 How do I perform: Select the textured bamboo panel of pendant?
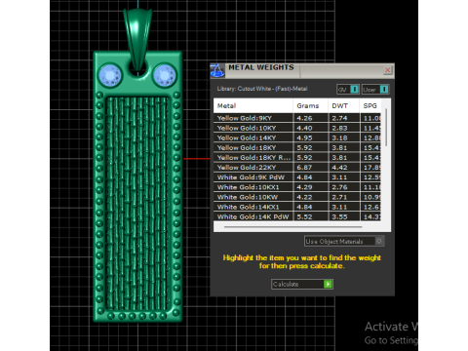tap(137, 203)
